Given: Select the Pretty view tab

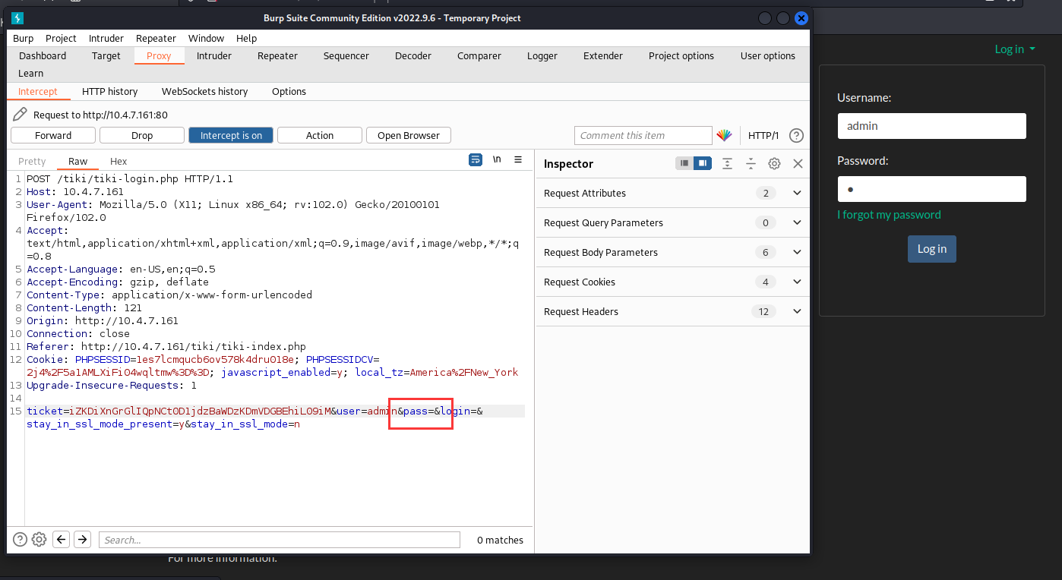Looking at the screenshot, I should coord(32,161).
